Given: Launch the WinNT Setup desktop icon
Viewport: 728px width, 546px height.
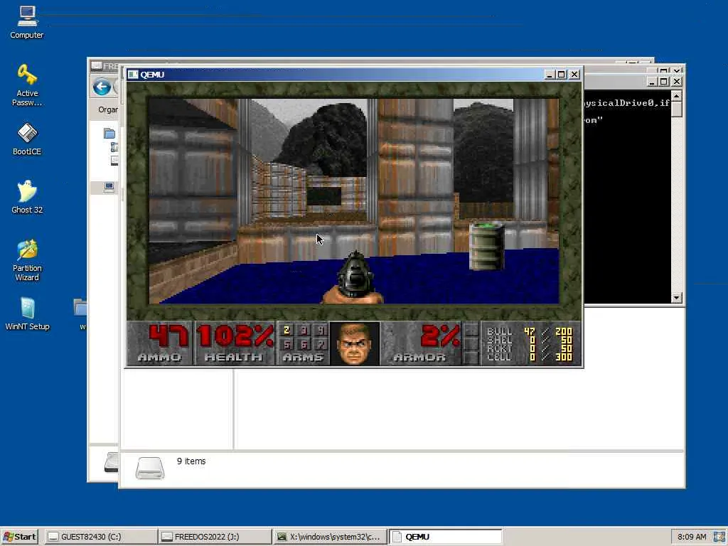Looking at the screenshot, I should click(x=27, y=314).
